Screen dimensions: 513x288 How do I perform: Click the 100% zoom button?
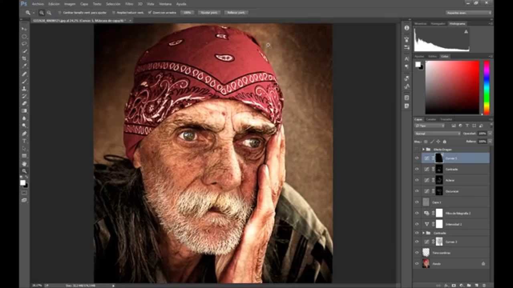[187, 12]
